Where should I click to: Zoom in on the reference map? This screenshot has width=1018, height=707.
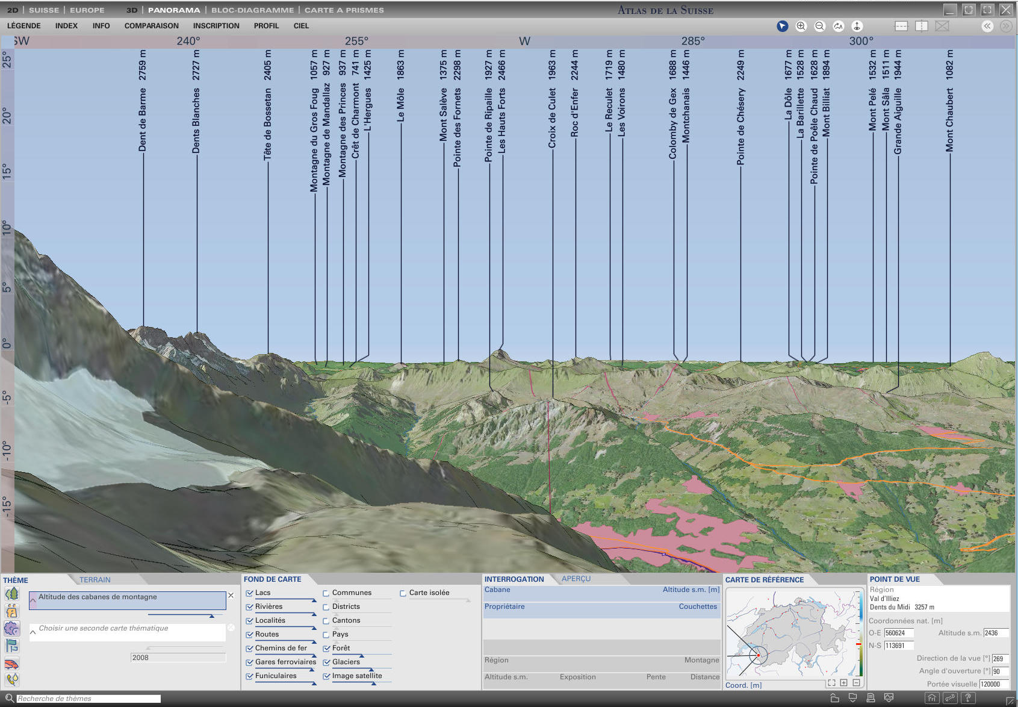click(x=843, y=683)
